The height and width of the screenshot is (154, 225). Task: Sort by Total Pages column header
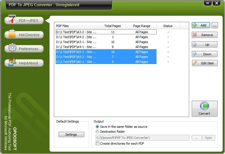[112, 26]
